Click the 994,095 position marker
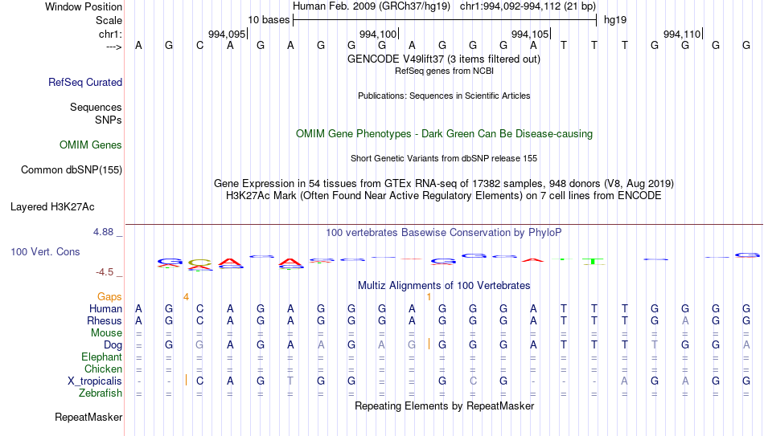 [x=228, y=34]
